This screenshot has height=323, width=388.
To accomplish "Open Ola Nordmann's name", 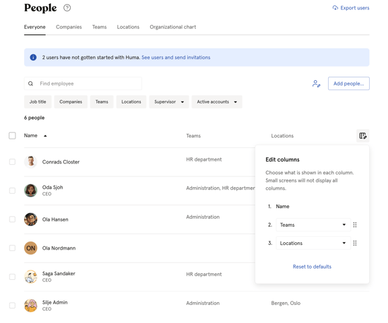I will 59,248.
